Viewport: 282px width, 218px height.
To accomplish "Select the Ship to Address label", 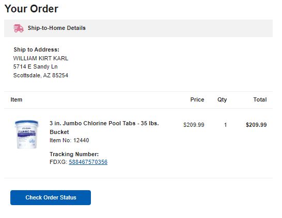I will pyautogui.click(x=36, y=49).
